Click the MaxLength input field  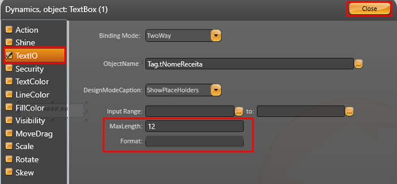coord(194,127)
